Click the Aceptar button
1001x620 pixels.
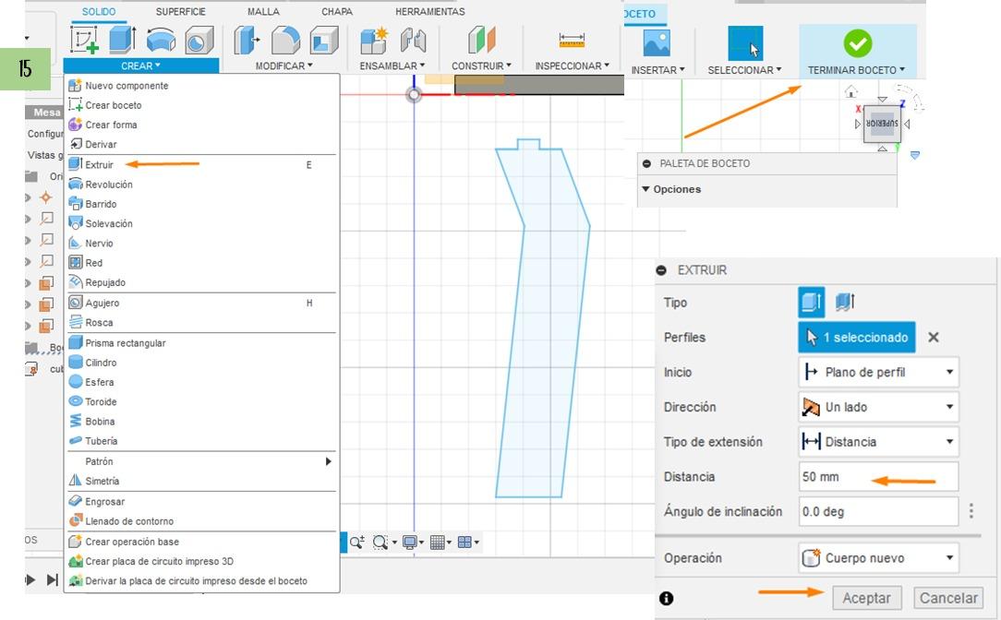pyautogui.click(x=867, y=598)
